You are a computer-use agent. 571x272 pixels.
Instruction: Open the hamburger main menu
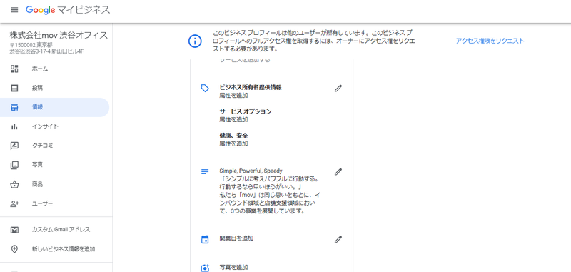pos(14,10)
